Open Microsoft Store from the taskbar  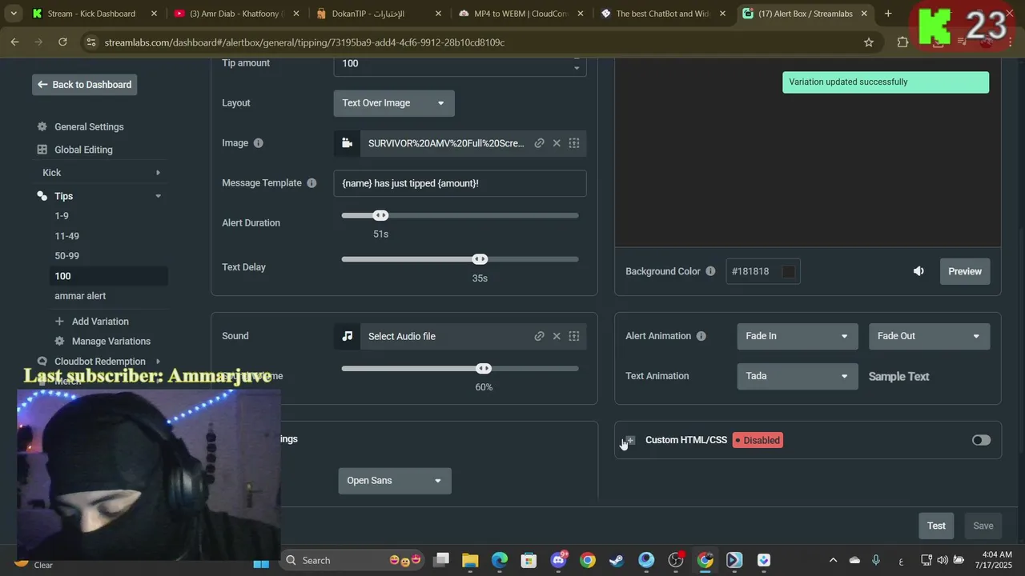pos(529,560)
